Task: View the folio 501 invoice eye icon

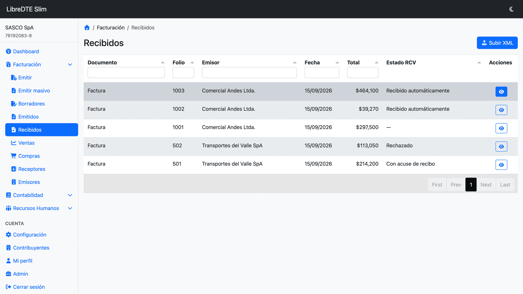Action: pyautogui.click(x=501, y=165)
